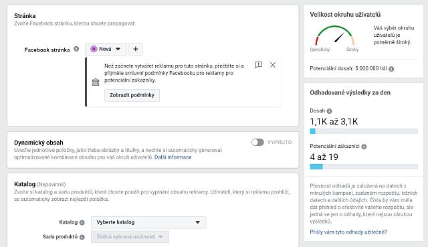Click the Přišly vám tyto odhady užitečné link
The image size is (428, 247).
(x=348, y=232)
